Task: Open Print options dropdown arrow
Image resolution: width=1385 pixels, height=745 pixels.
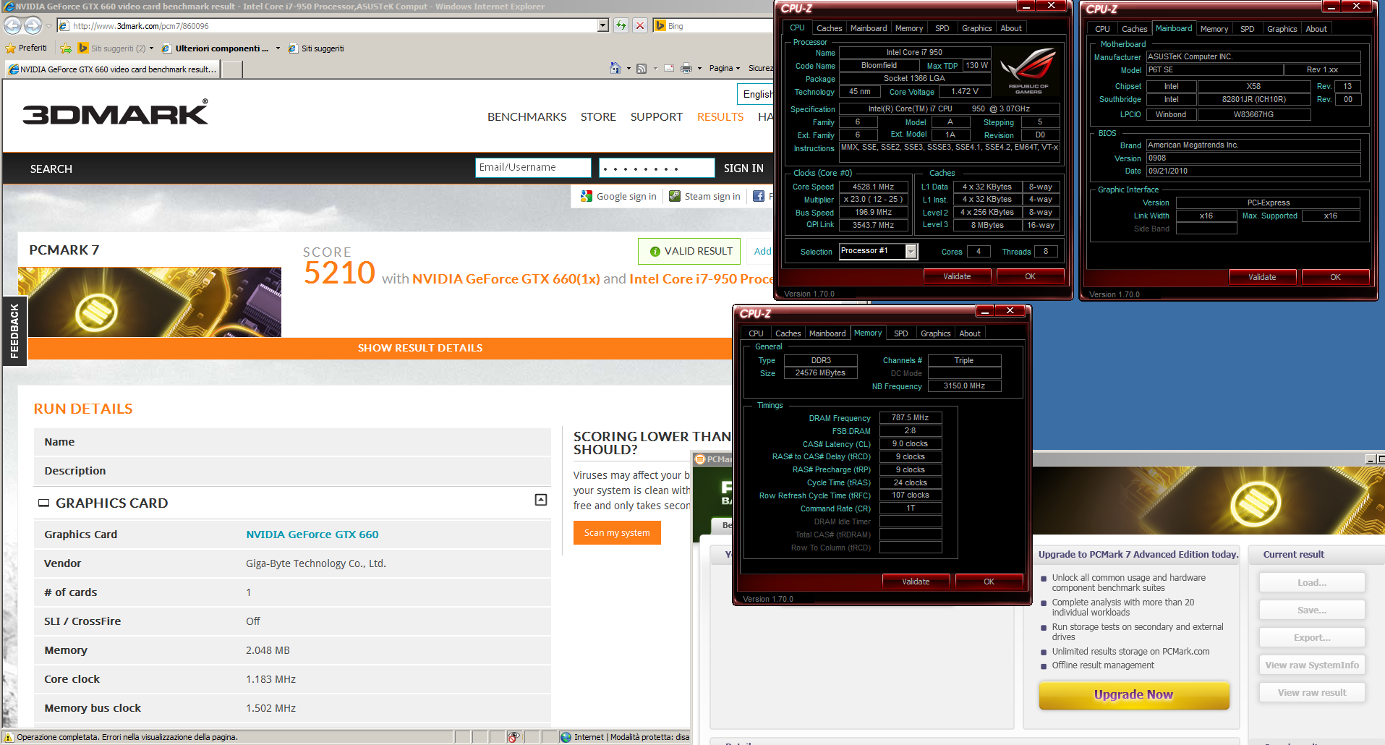Action: click(699, 69)
